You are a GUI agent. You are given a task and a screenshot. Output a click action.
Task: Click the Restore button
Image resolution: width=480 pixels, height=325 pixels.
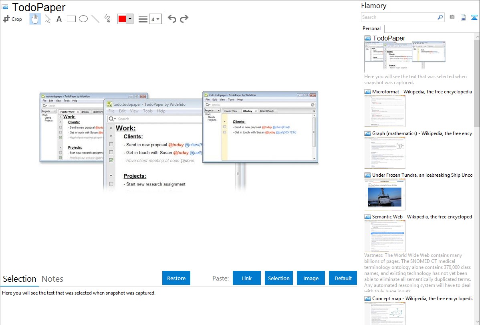[x=176, y=278]
